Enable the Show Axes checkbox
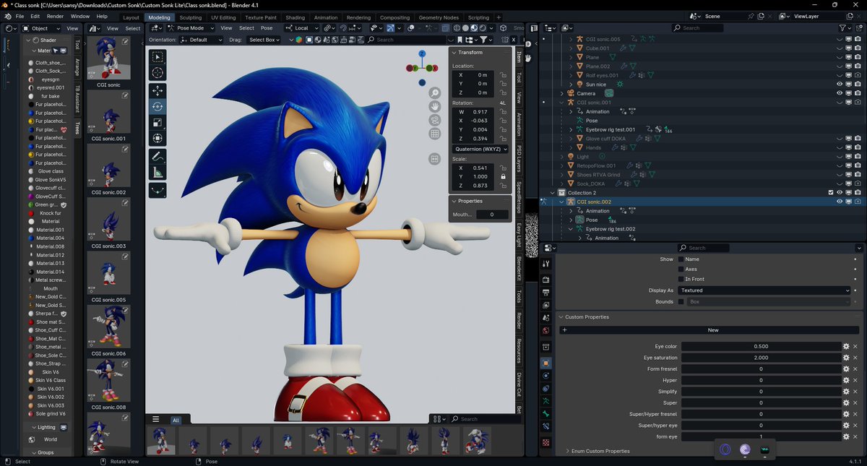This screenshot has width=867, height=466. click(x=681, y=269)
